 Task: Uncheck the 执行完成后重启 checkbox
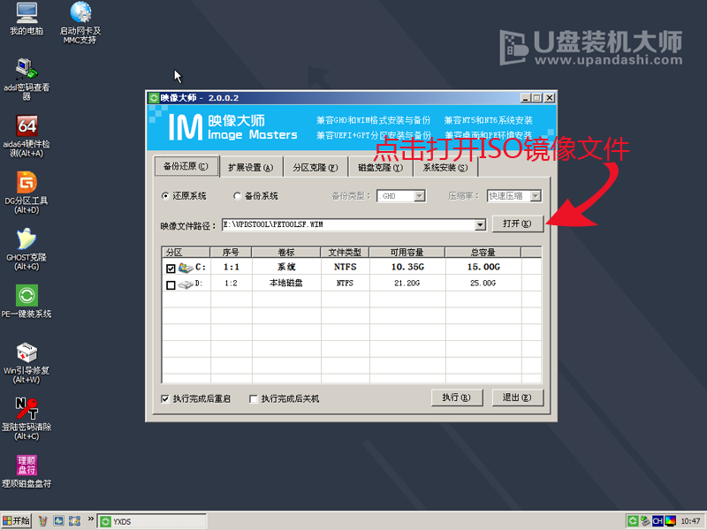tap(166, 398)
